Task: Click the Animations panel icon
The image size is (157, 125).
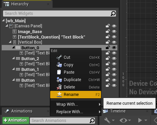Action: tap(6, 111)
